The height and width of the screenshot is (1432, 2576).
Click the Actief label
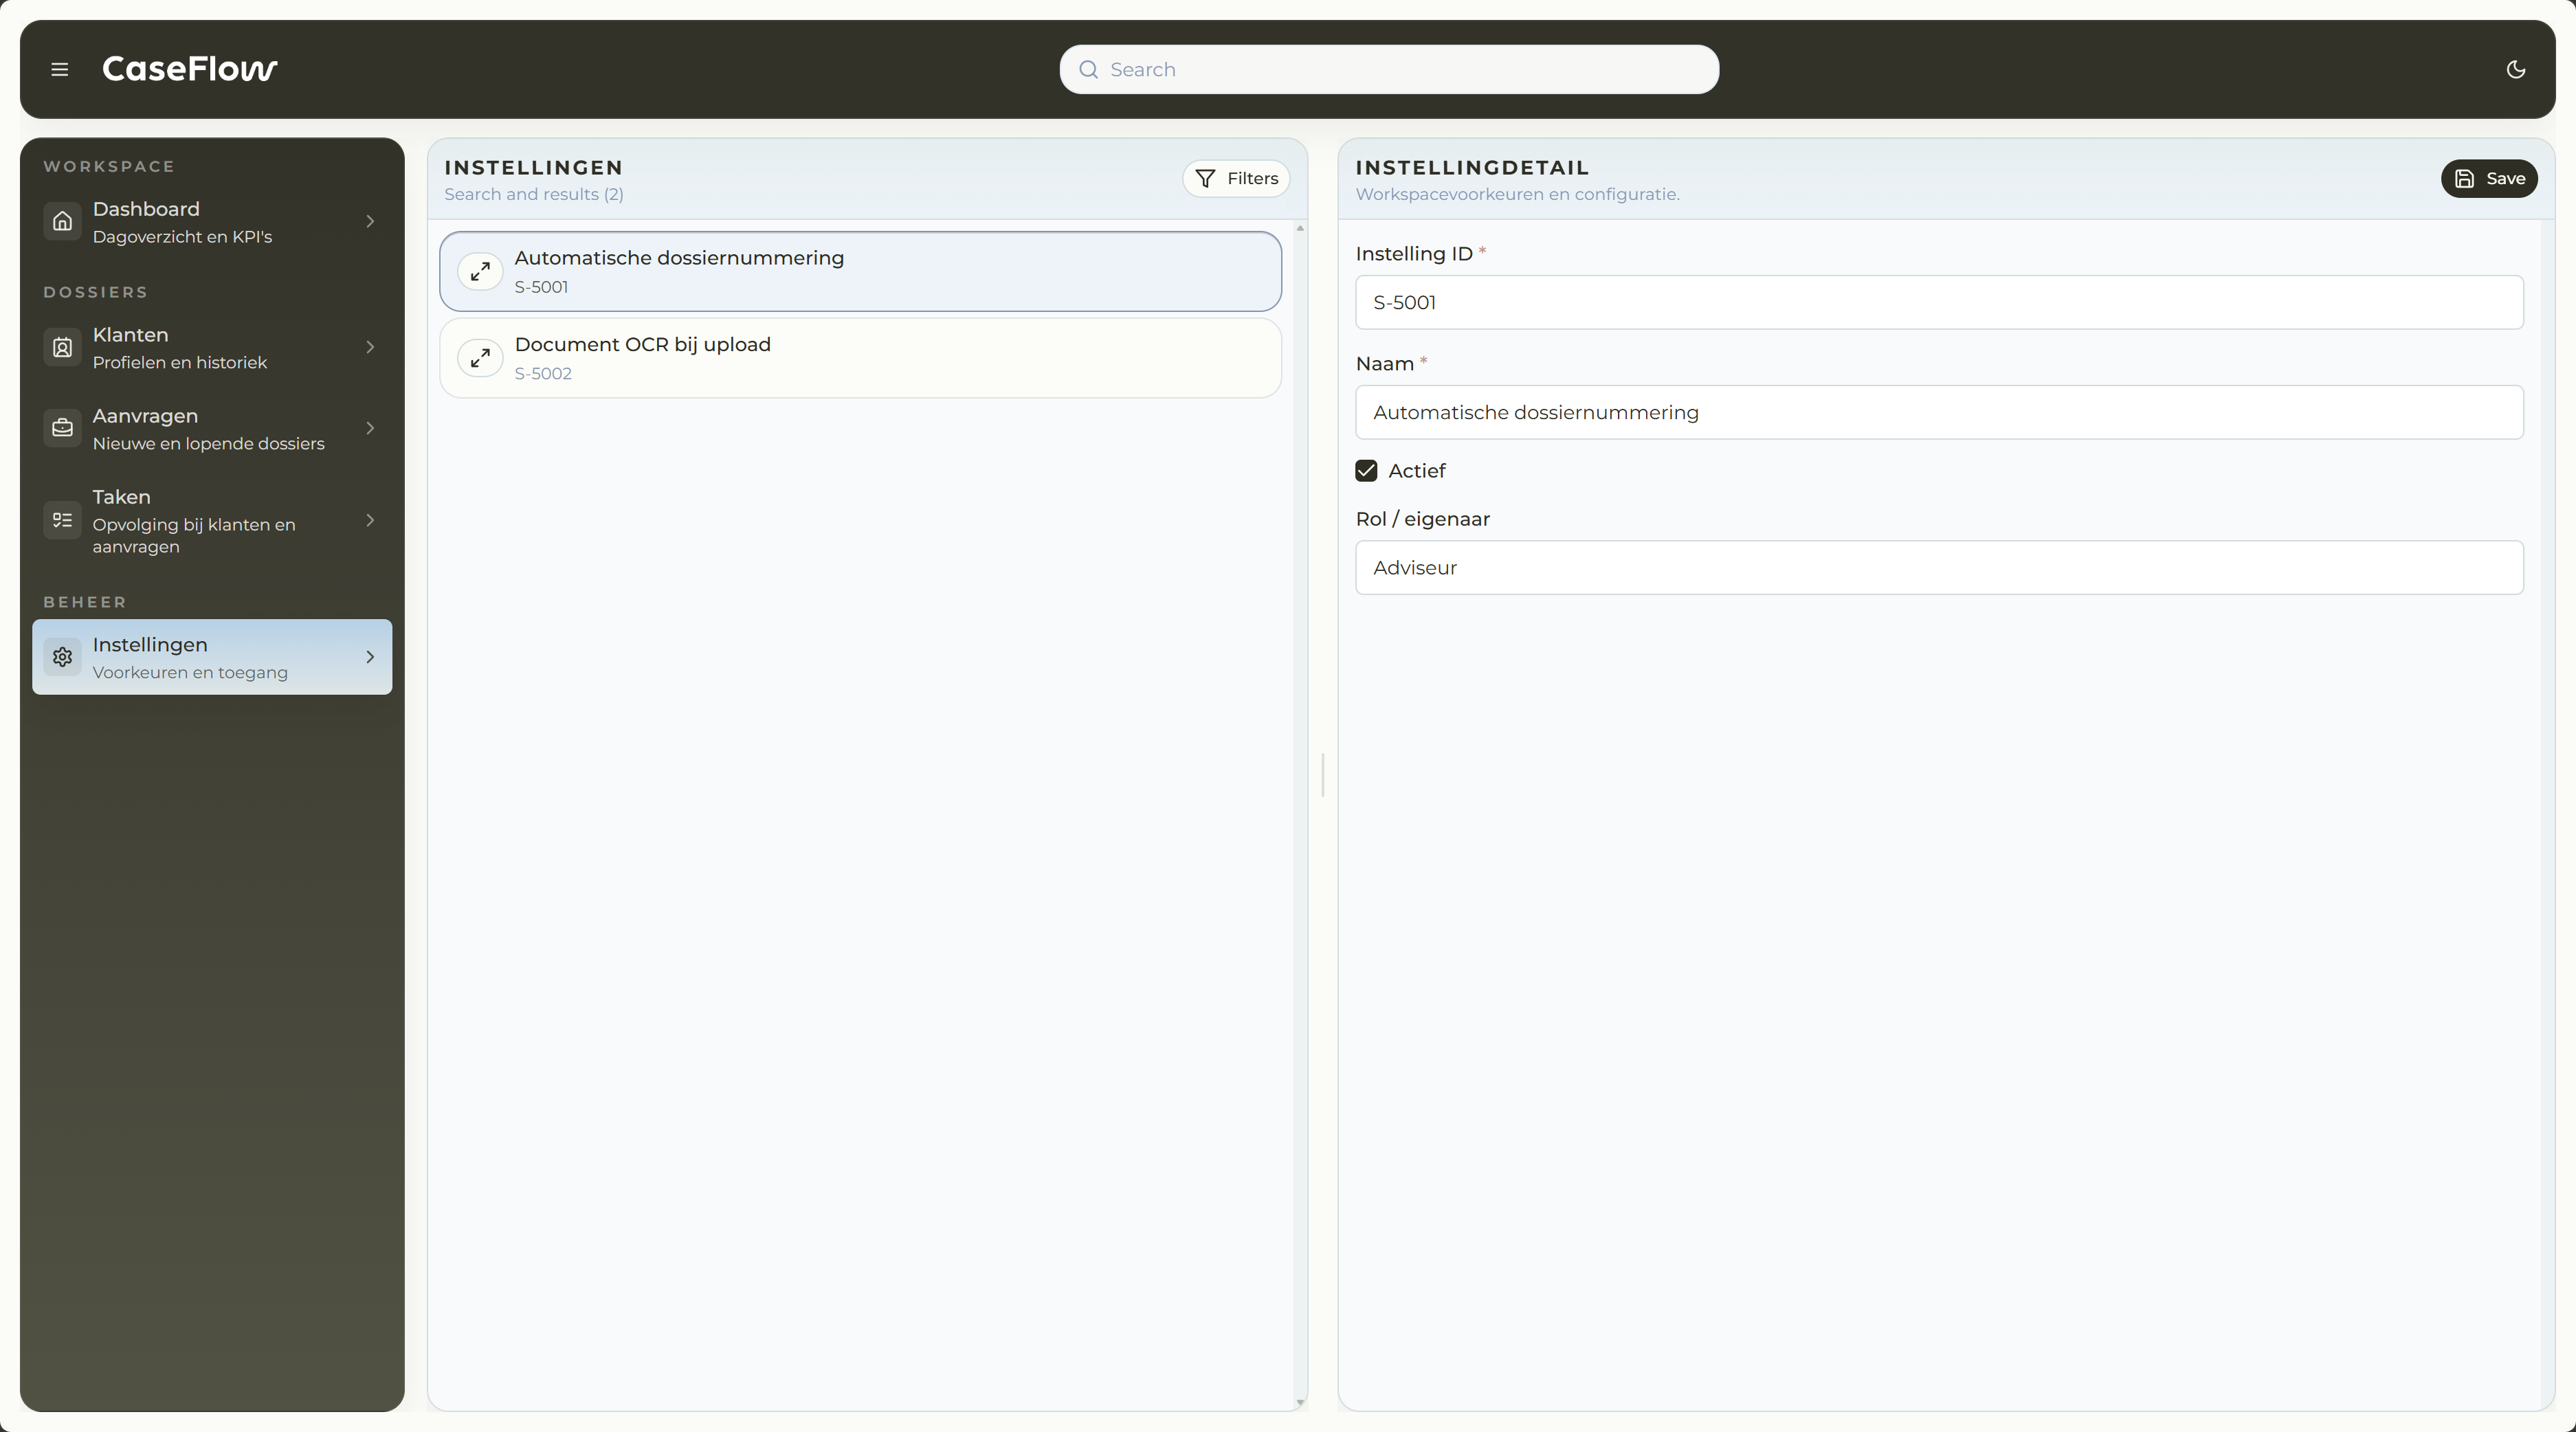pos(1416,471)
